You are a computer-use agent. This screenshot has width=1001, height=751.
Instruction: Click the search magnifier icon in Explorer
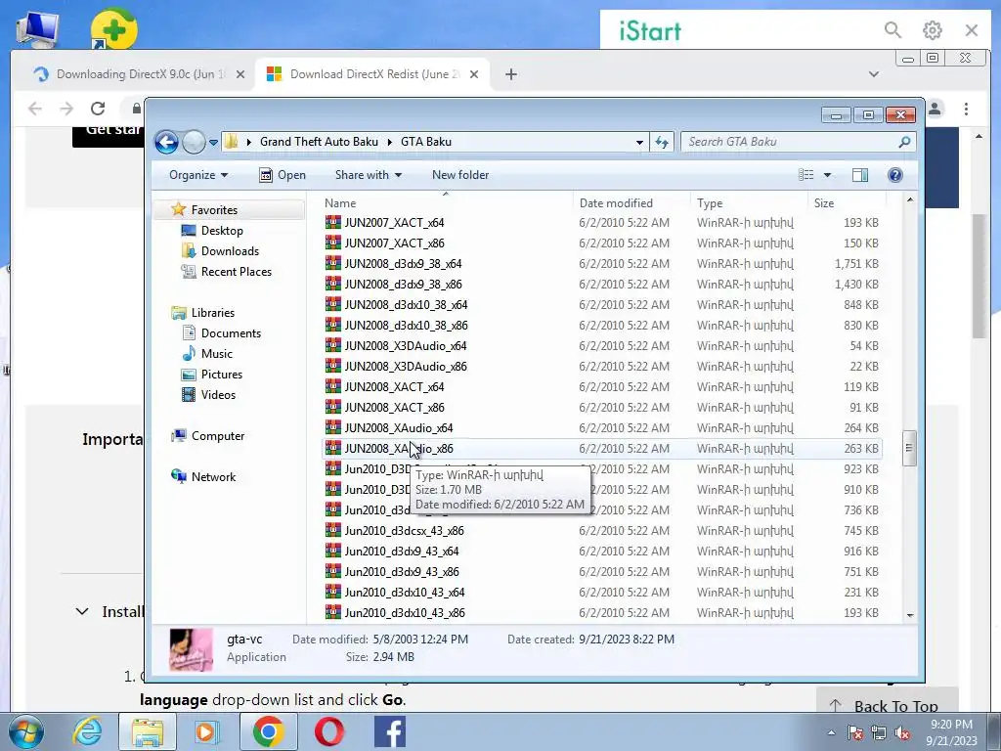904,142
